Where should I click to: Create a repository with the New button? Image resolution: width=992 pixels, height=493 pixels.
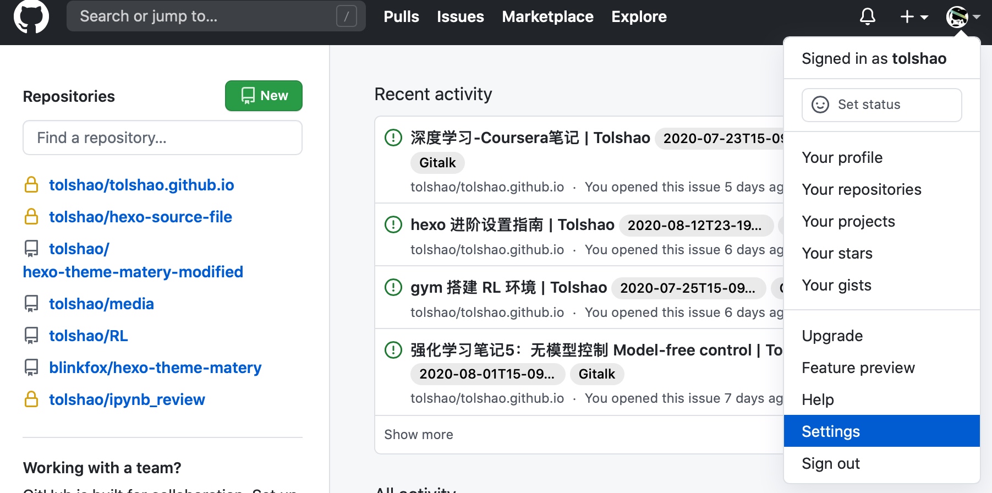[x=264, y=96]
